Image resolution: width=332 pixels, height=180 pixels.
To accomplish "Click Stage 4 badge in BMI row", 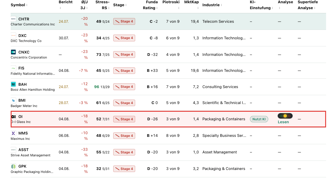I will point(124,103).
